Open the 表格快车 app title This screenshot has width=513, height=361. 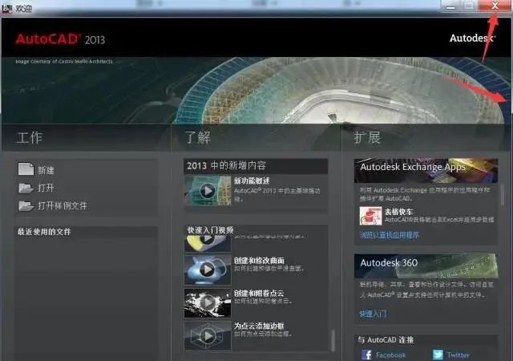click(398, 212)
